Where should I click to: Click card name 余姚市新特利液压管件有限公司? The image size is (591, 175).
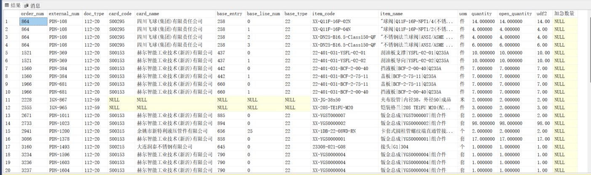point(172,131)
